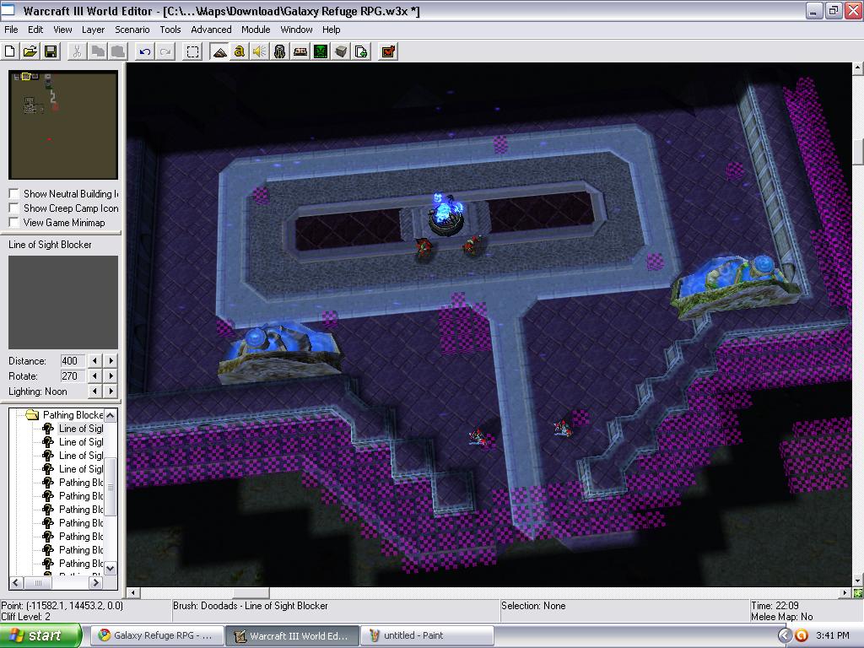The width and height of the screenshot is (864, 648).
Task: Click the Test Map icon with red checkmark
Action: click(x=388, y=51)
